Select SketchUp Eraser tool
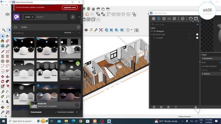Image resolution: width=221 pixels, height=124 pixels. pyautogui.click(x=8, y=41)
